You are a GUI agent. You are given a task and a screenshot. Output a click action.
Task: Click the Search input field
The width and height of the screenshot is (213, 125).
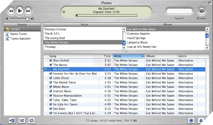point(179,11)
